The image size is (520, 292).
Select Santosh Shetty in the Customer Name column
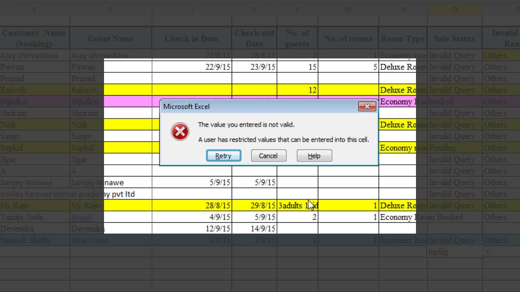click(35, 240)
